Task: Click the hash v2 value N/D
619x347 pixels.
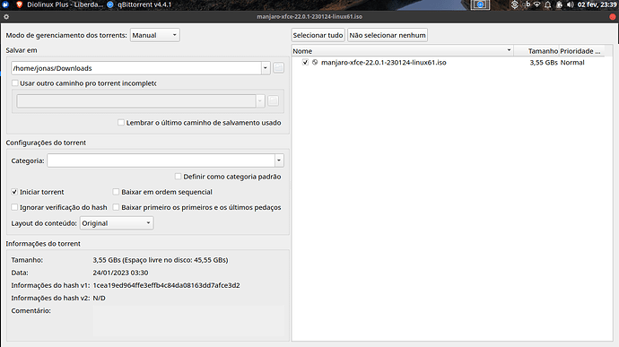Action: (99, 298)
